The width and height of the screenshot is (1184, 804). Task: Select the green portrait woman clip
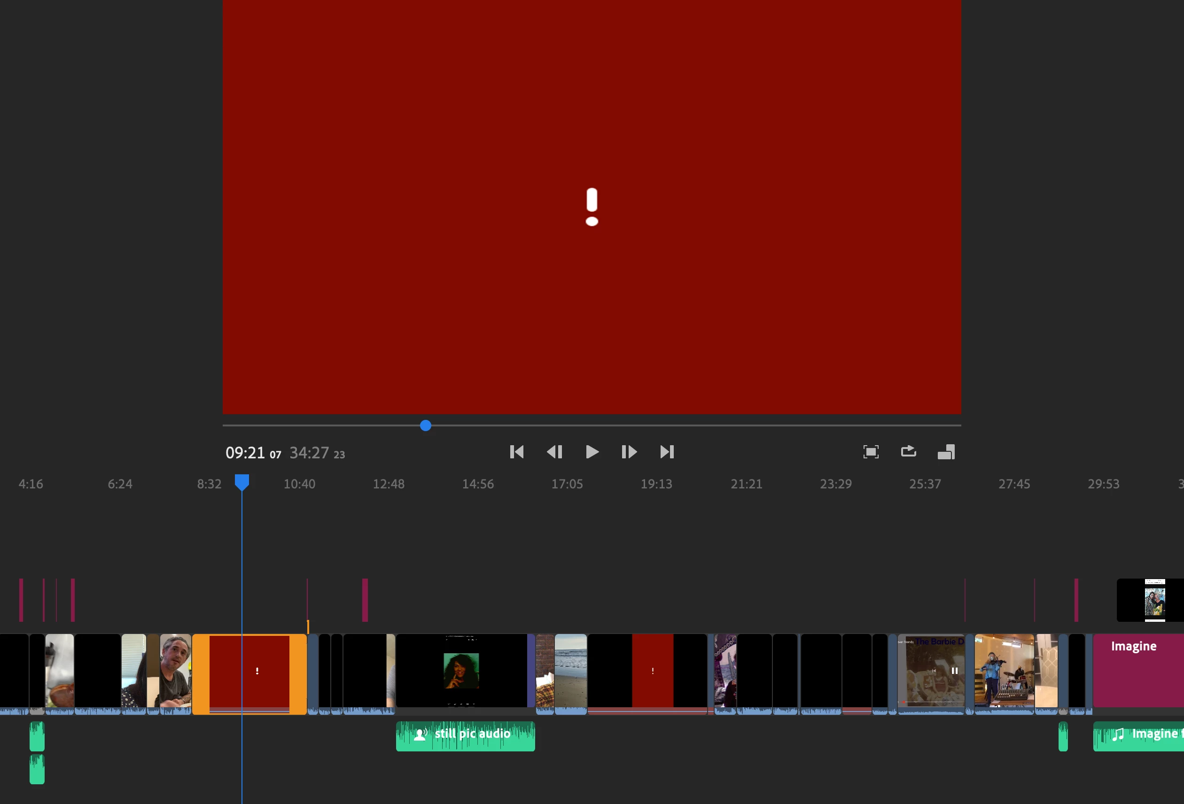click(461, 671)
